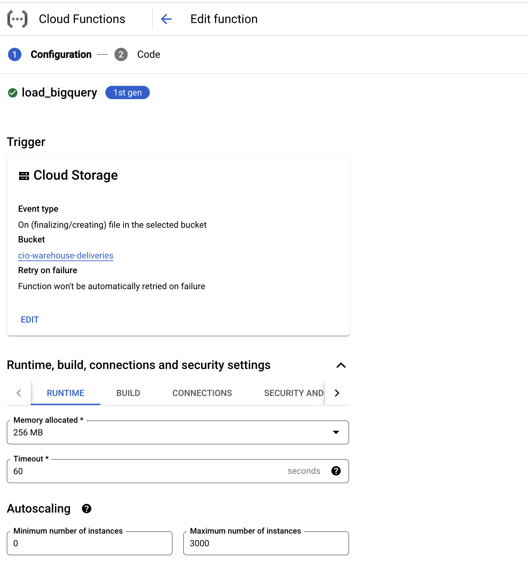Click the step 1 Configuration circle

[x=15, y=54]
